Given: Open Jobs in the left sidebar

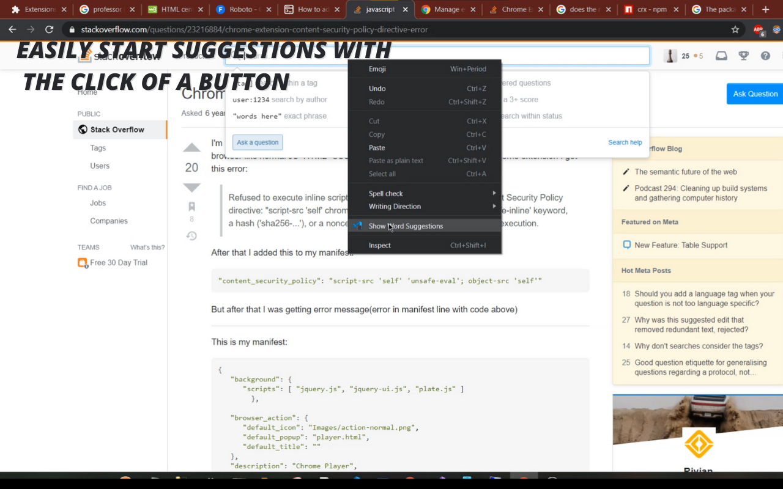Looking at the screenshot, I should [x=98, y=203].
